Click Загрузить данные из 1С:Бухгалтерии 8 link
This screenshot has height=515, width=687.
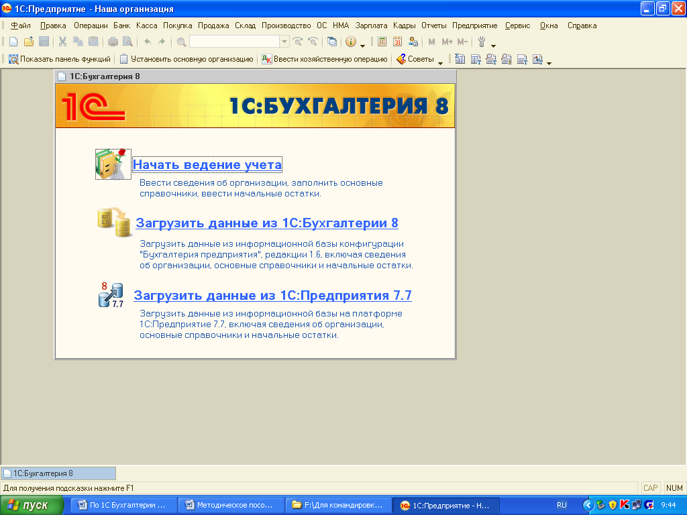click(x=267, y=223)
